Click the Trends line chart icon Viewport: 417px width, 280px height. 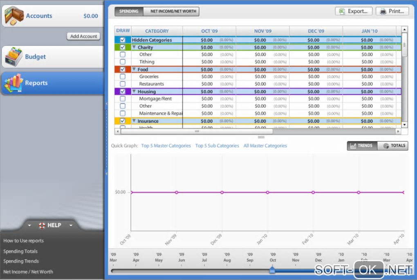(x=353, y=146)
